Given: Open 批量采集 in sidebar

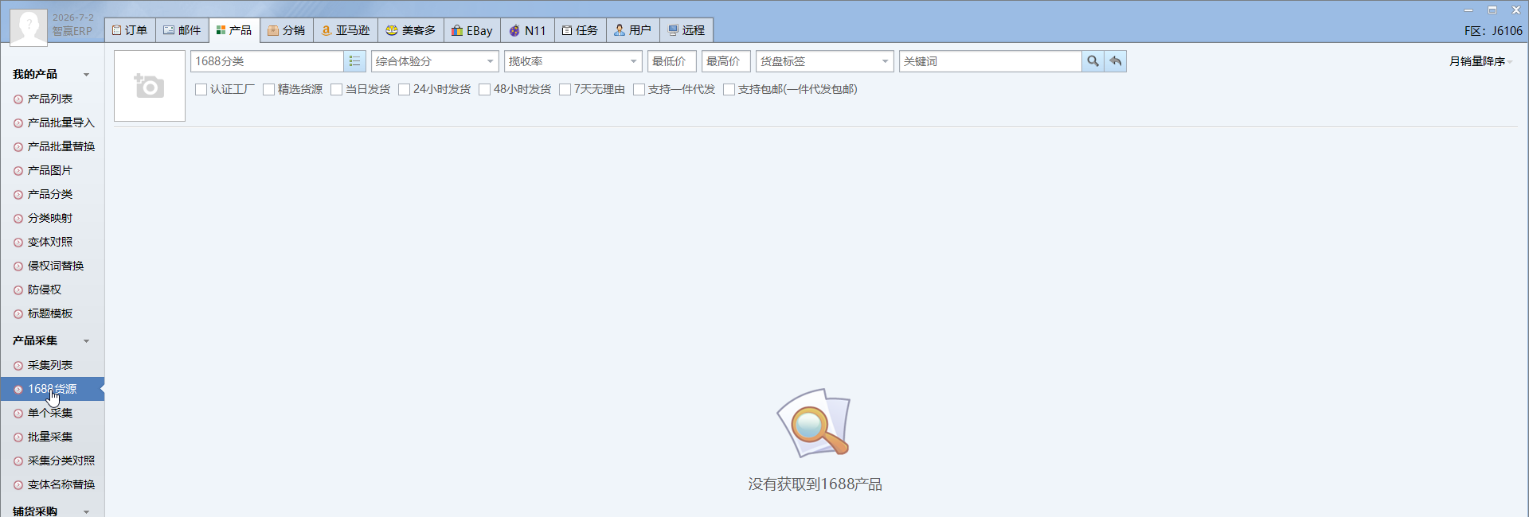Looking at the screenshot, I should [x=52, y=437].
